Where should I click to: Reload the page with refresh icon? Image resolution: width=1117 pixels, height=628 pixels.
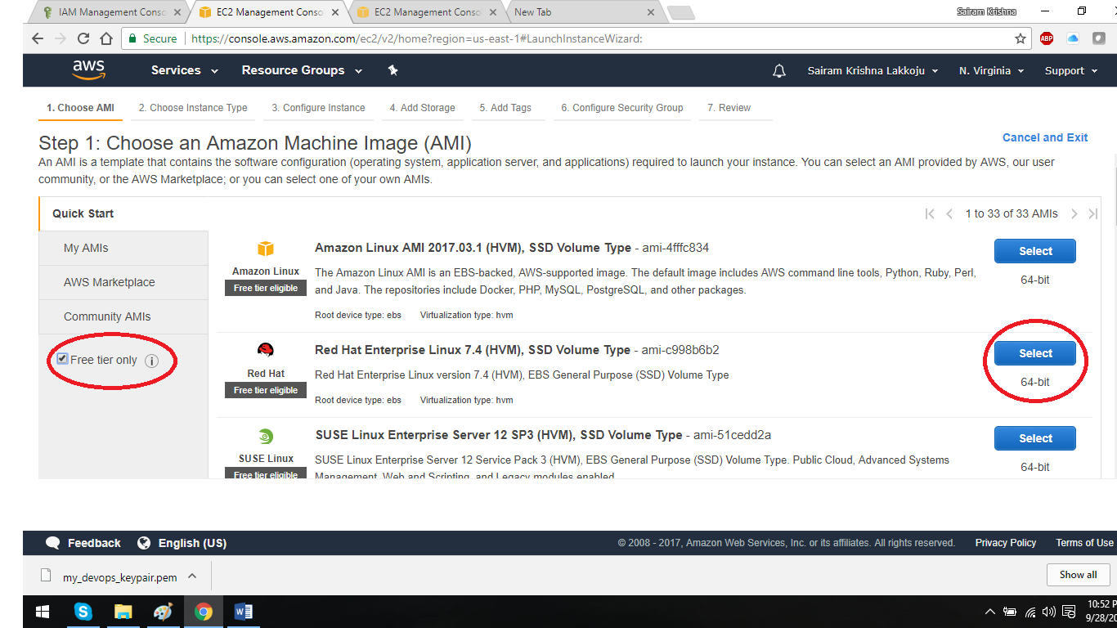coord(83,38)
